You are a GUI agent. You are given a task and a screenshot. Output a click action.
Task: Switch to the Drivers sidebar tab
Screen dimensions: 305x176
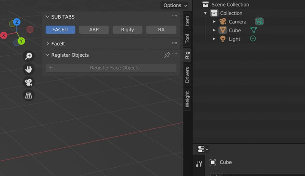pos(187,75)
